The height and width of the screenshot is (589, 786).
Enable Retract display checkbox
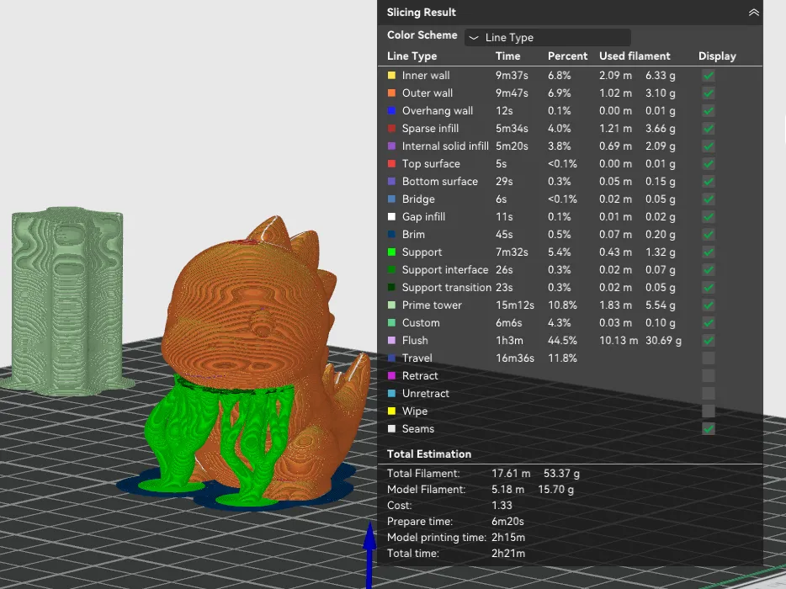click(709, 376)
